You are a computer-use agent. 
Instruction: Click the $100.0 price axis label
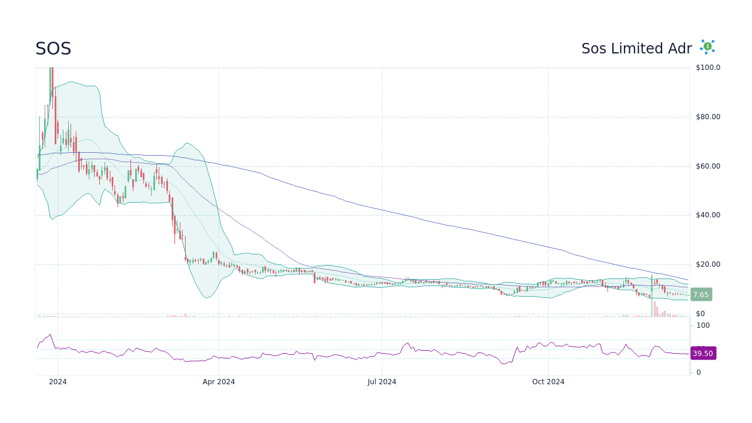[708, 68]
